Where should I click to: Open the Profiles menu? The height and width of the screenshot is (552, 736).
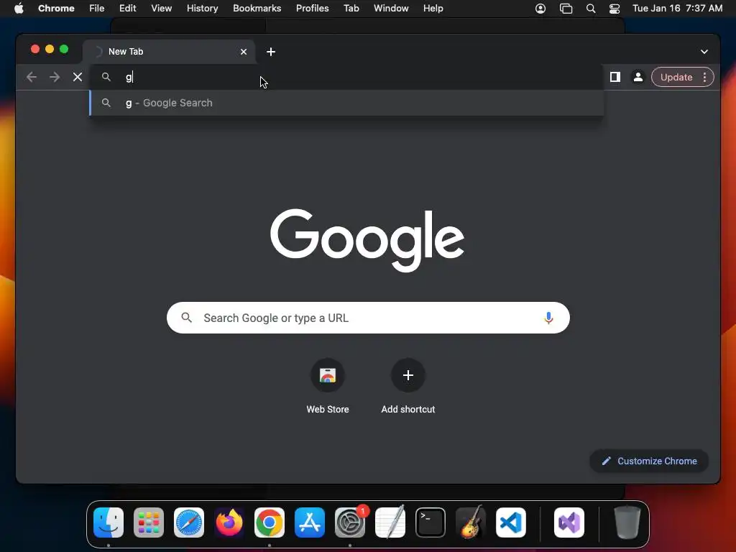(x=312, y=9)
